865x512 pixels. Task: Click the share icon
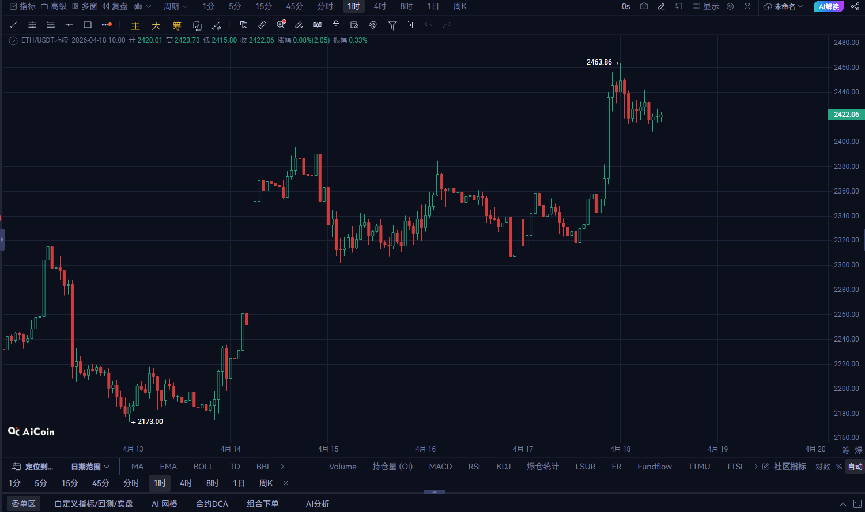pyautogui.click(x=855, y=6)
